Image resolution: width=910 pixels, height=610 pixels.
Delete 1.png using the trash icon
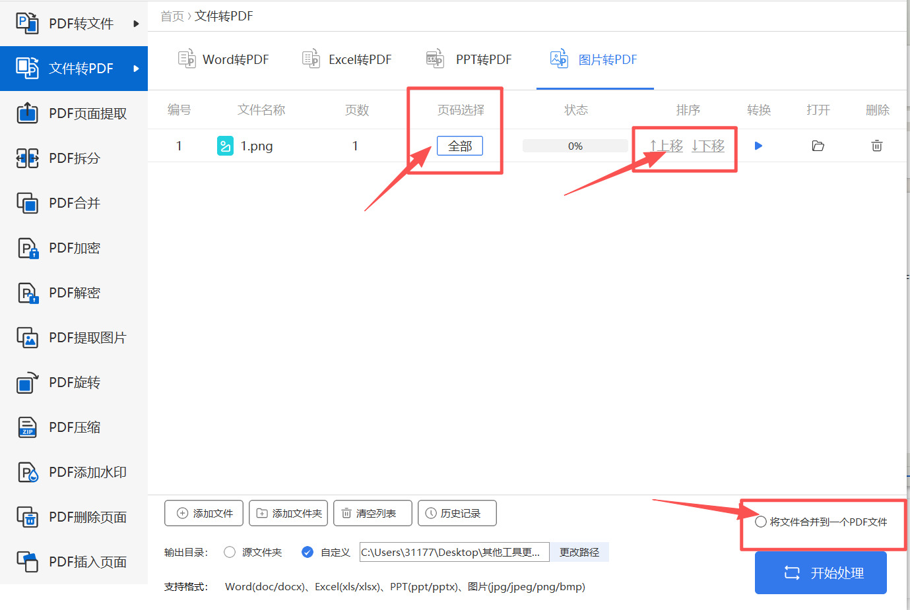coord(877,146)
